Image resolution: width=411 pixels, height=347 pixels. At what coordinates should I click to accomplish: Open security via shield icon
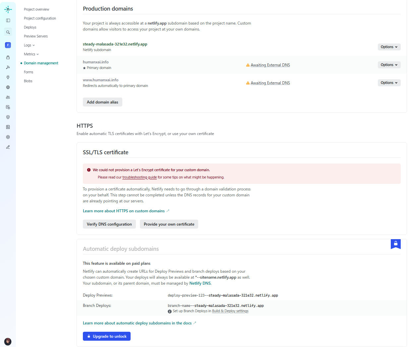click(x=8, y=117)
